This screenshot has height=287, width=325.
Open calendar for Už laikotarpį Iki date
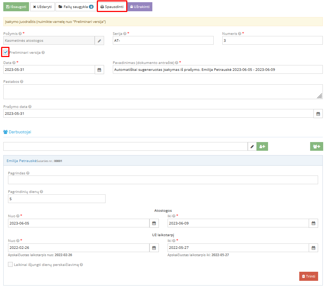click(x=313, y=248)
